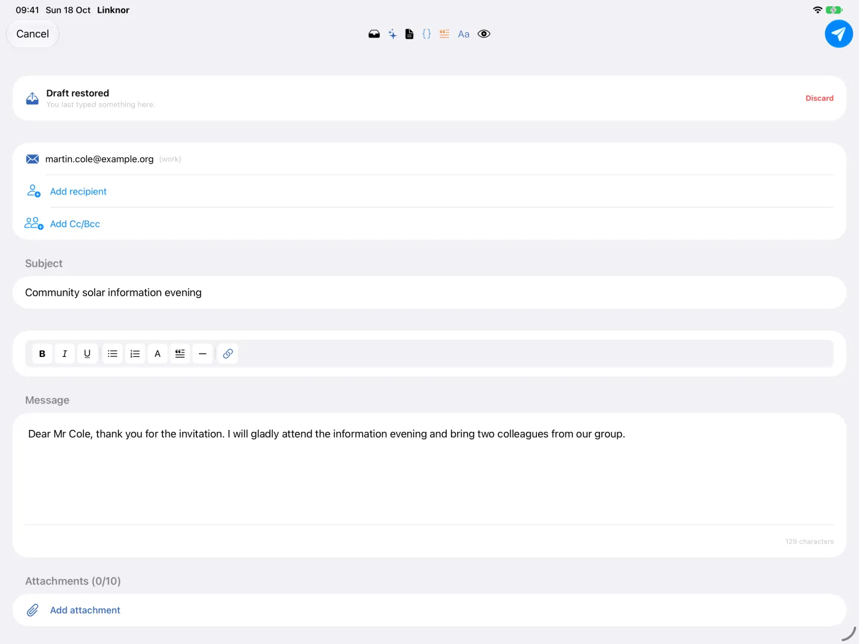Cancel composing the email
Viewport: 859px width, 644px height.
(x=33, y=34)
